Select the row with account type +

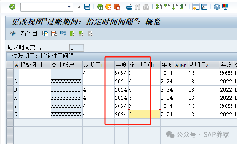10,73
